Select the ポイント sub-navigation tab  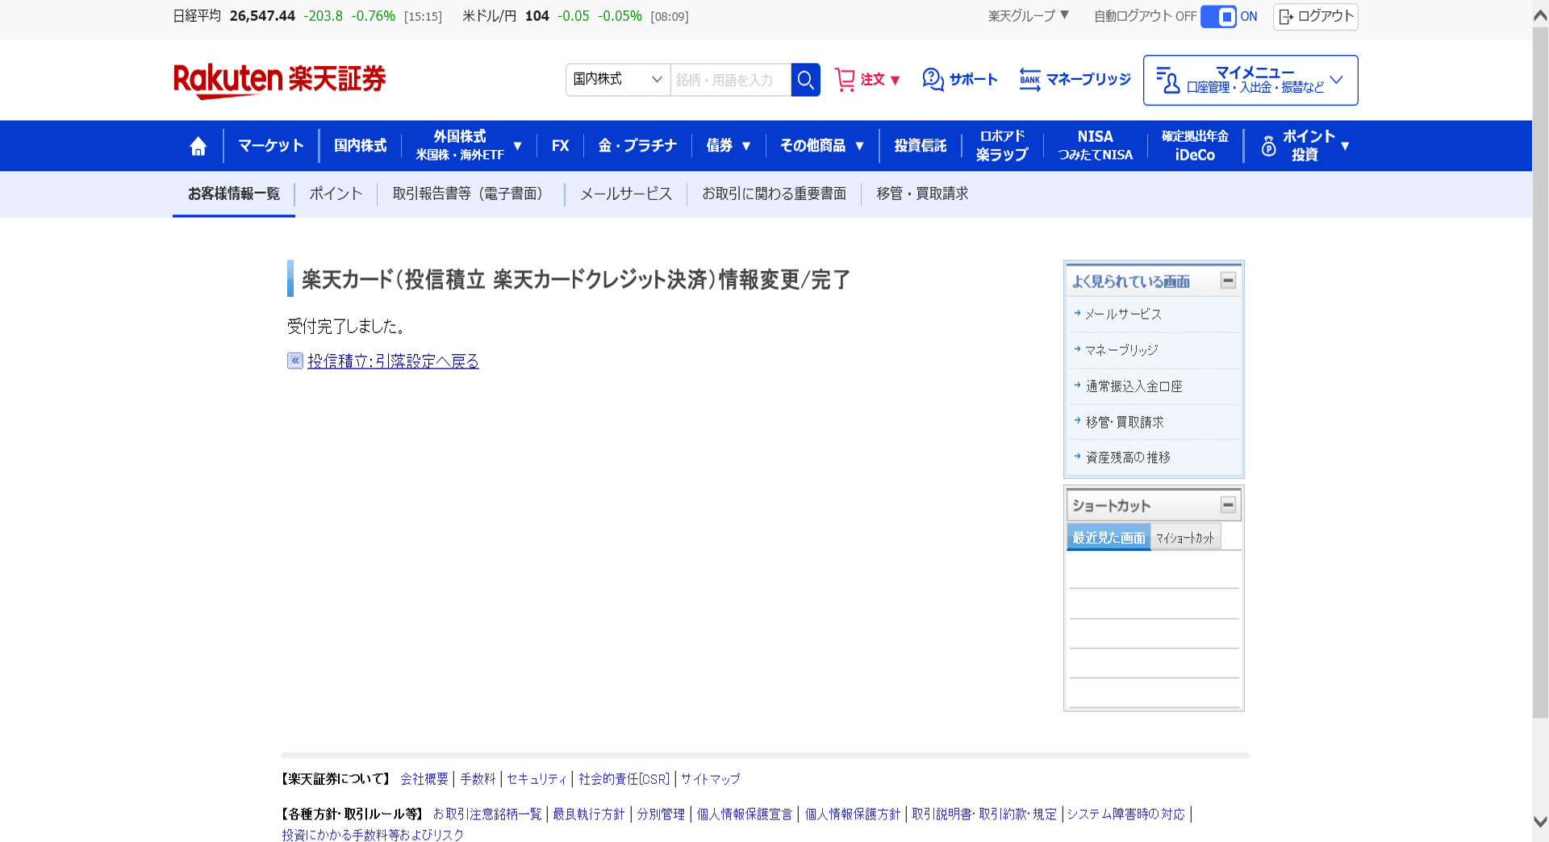coord(336,194)
